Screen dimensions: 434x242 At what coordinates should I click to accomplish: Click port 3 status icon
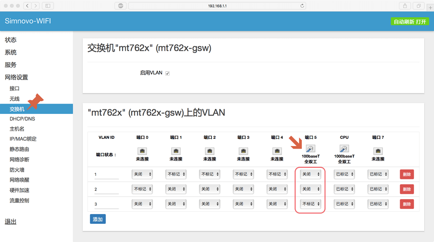[244, 151]
